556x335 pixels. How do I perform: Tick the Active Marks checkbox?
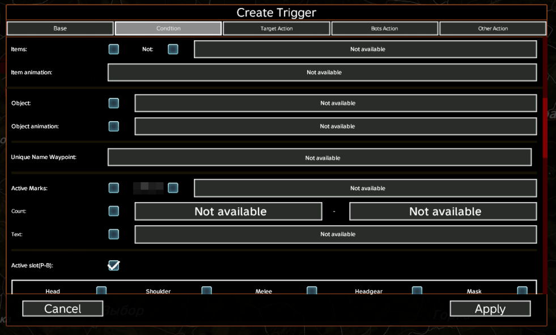114,188
